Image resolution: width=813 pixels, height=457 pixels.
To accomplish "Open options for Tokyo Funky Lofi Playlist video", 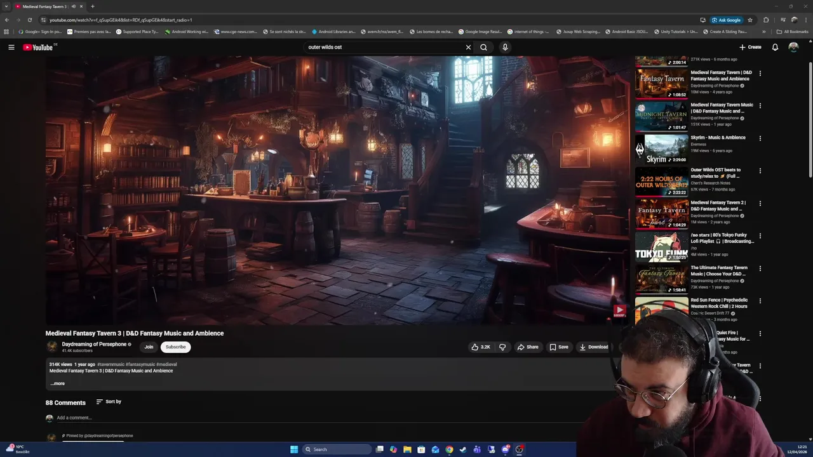I will [x=760, y=235].
